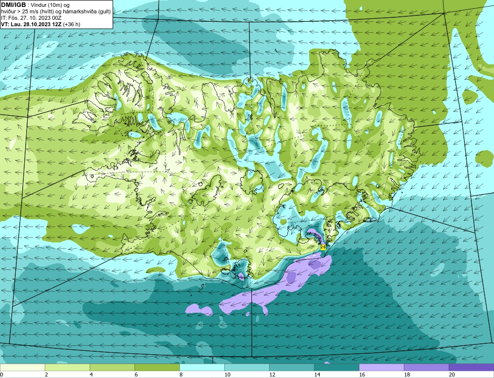Click the 'hviður > 25 m/s' description line
The height and width of the screenshot is (378, 494).
click(x=56, y=12)
